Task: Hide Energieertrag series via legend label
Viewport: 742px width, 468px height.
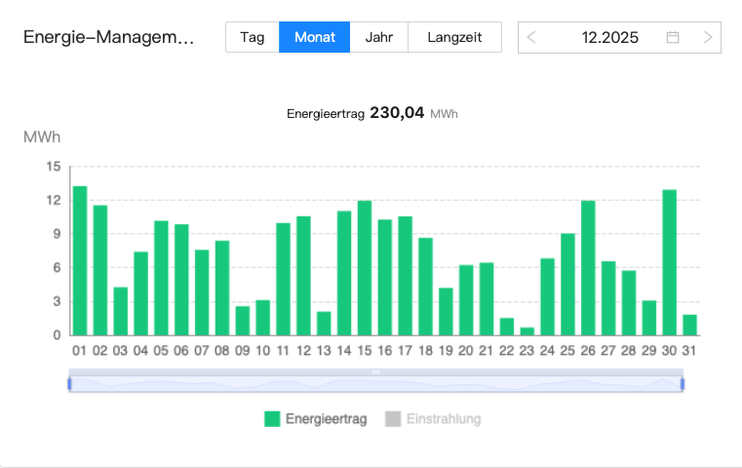Action: pos(326,419)
